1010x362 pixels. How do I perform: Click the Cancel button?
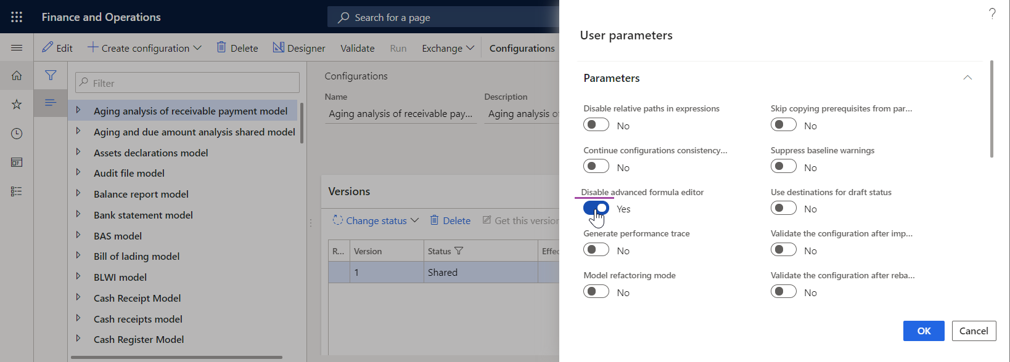click(974, 331)
